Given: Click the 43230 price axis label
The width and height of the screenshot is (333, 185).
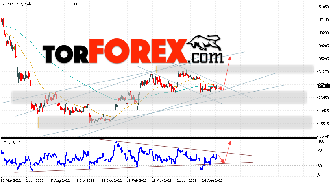Looking at the screenshot, I should 324,33.
